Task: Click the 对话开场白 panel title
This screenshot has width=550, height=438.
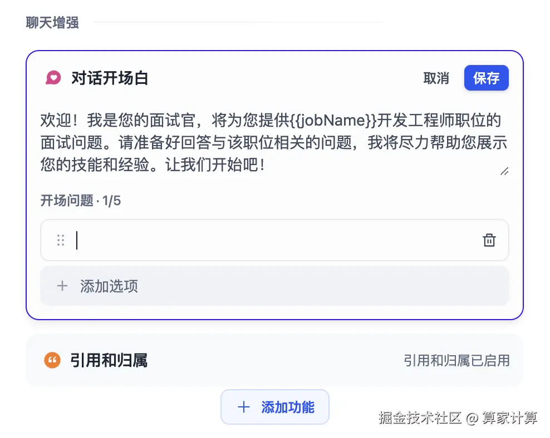Action: click(x=110, y=78)
